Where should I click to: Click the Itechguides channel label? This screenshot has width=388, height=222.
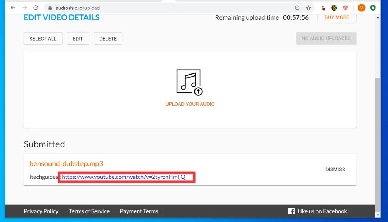point(44,177)
